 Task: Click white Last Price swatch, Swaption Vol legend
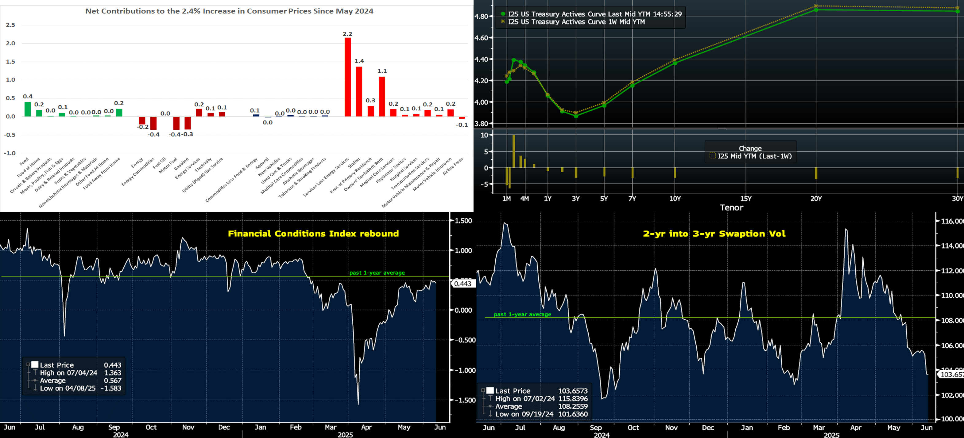[490, 390]
